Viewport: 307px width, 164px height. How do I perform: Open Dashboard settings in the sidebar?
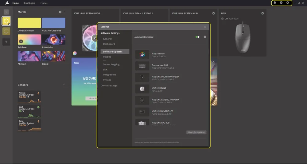(x=109, y=44)
